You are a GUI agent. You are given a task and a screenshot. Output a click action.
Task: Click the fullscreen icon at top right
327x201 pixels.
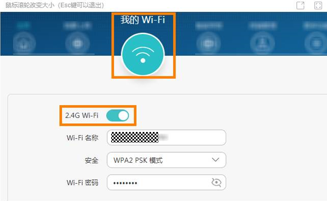(318, 6)
